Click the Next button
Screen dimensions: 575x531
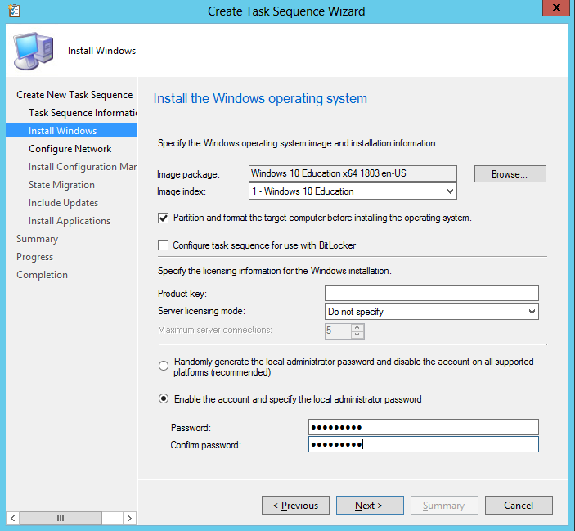pos(370,506)
